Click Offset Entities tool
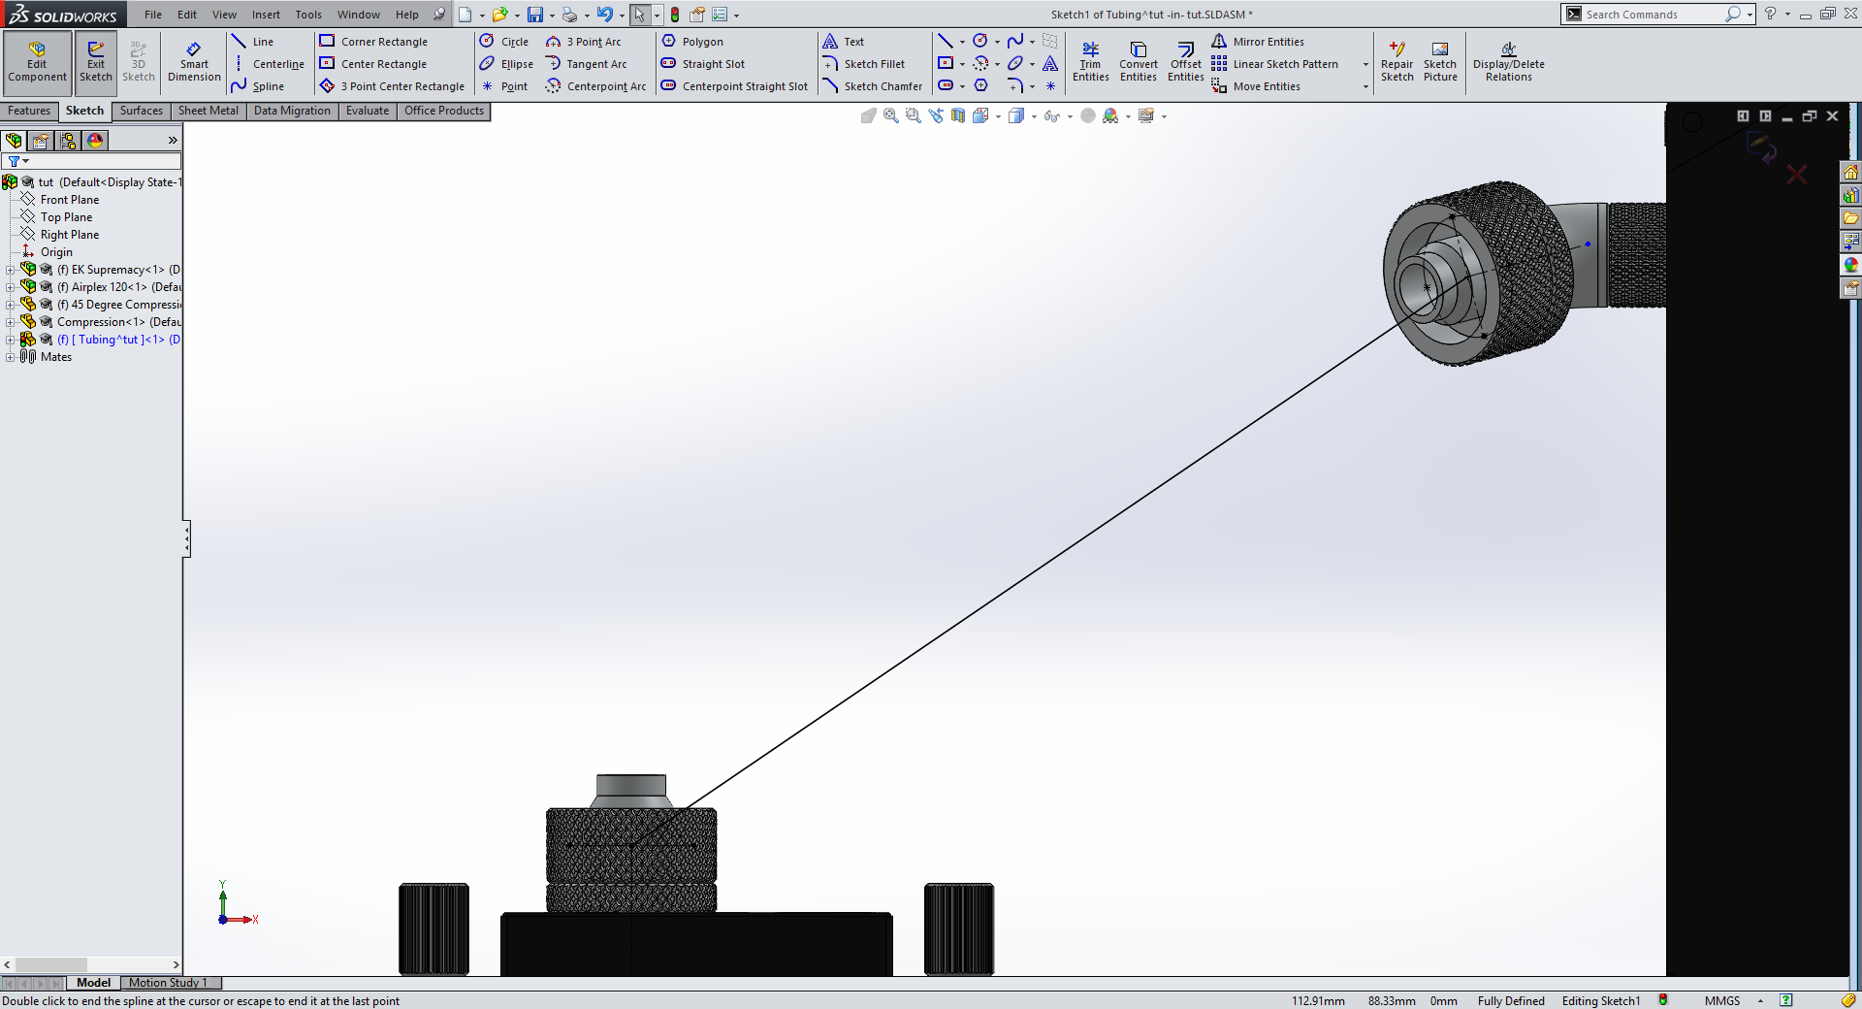 [x=1185, y=61]
